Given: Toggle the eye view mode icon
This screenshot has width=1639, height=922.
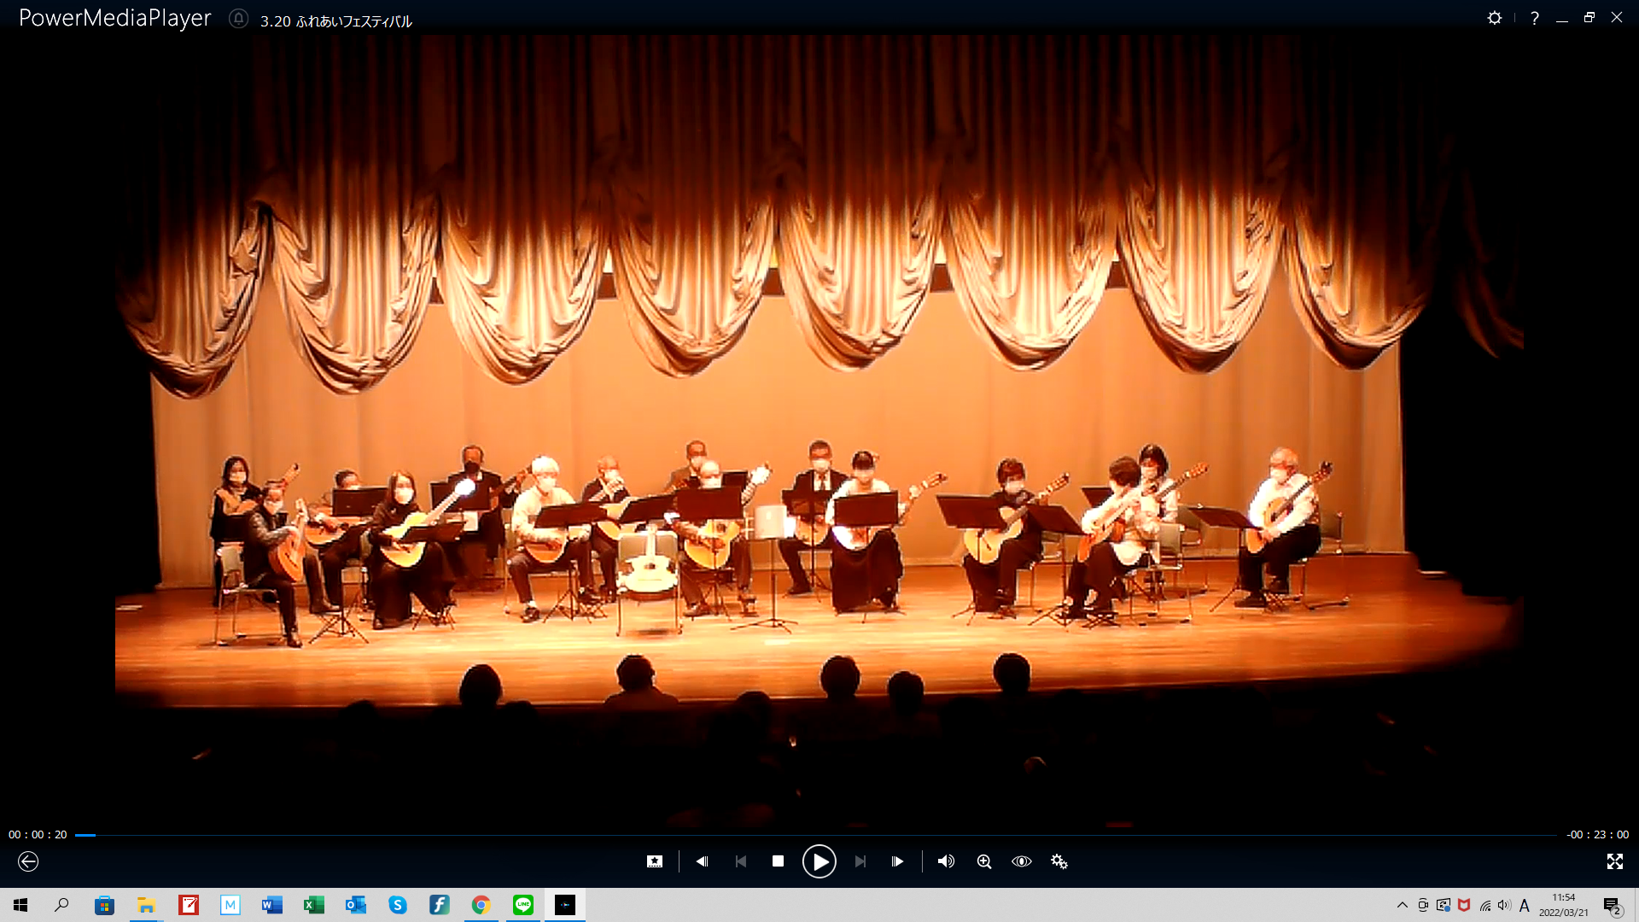Looking at the screenshot, I should pyautogui.click(x=1022, y=861).
